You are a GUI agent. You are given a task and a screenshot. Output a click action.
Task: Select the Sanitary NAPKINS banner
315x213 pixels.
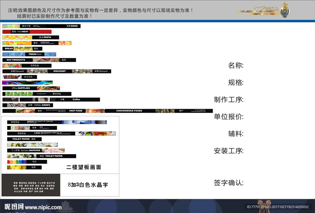coord(36,150)
